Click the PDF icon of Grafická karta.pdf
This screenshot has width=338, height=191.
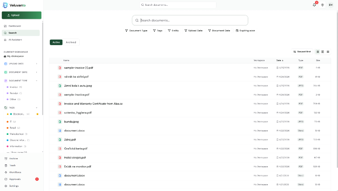tap(60, 149)
